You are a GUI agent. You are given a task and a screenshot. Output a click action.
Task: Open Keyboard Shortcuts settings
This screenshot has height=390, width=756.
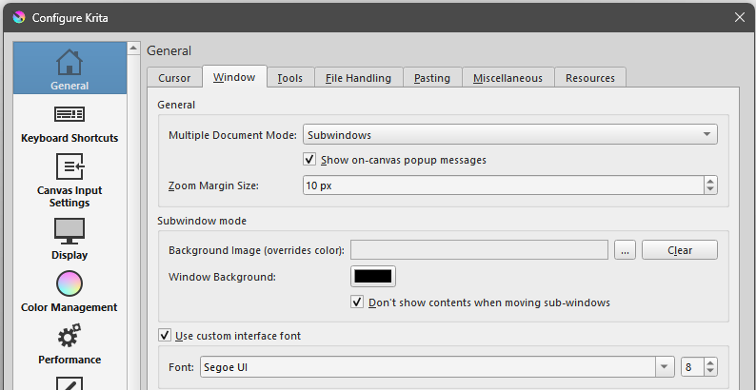tap(70, 123)
